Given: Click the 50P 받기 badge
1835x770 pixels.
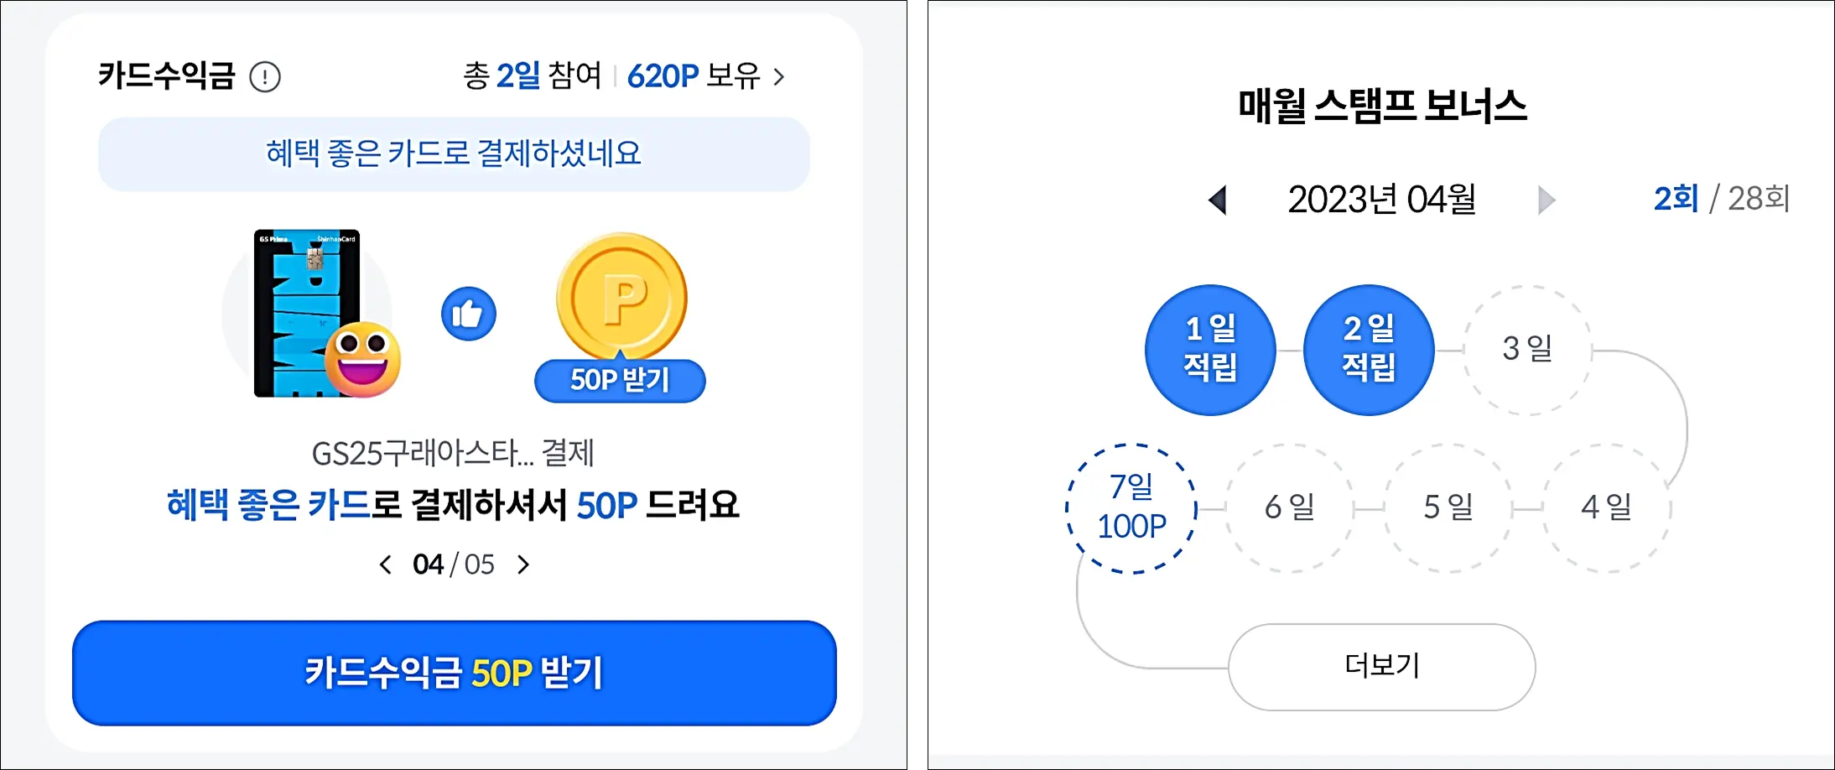Looking at the screenshot, I should (621, 381).
